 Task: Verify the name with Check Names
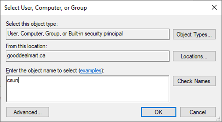click(x=194, y=81)
